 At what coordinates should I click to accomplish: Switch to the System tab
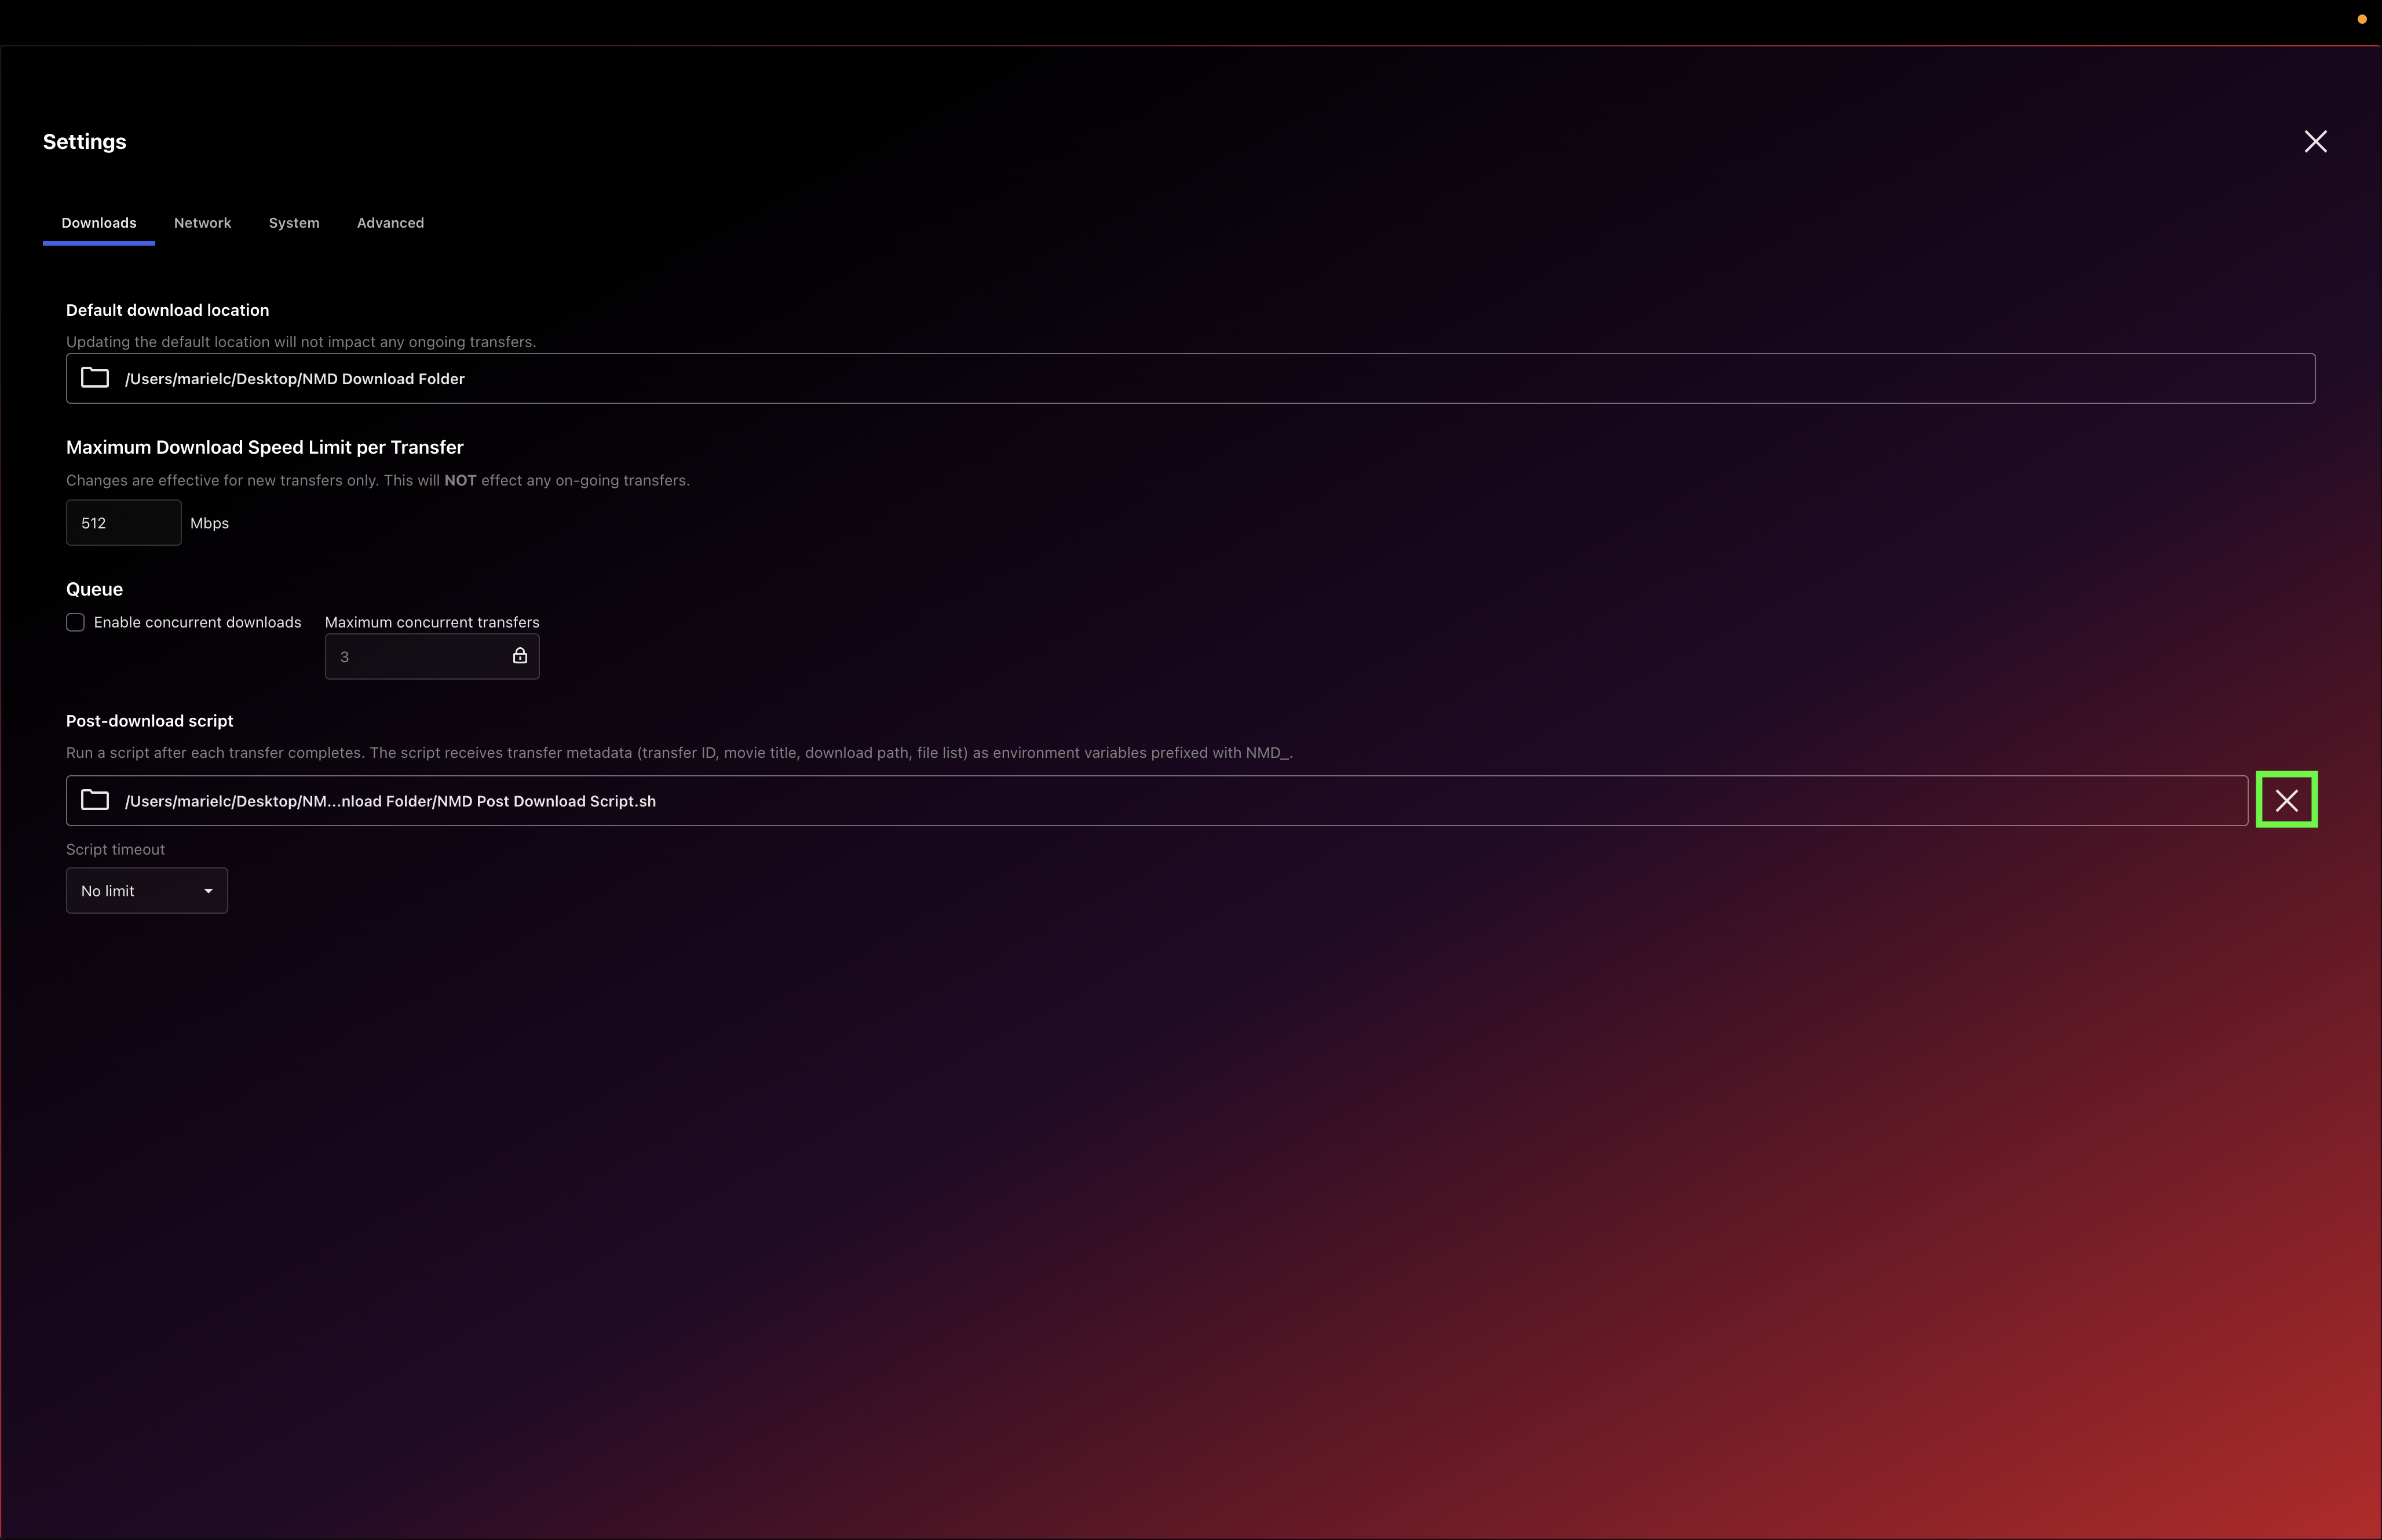(x=294, y=223)
